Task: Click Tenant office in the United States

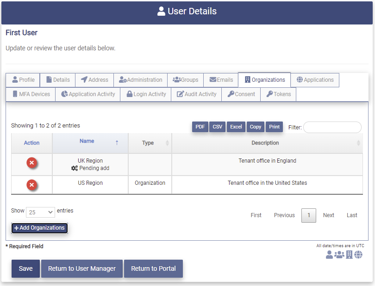Action: point(268,183)
